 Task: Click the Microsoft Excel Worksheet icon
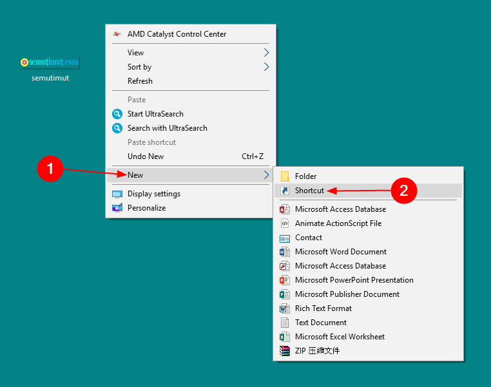click(285, 337)
